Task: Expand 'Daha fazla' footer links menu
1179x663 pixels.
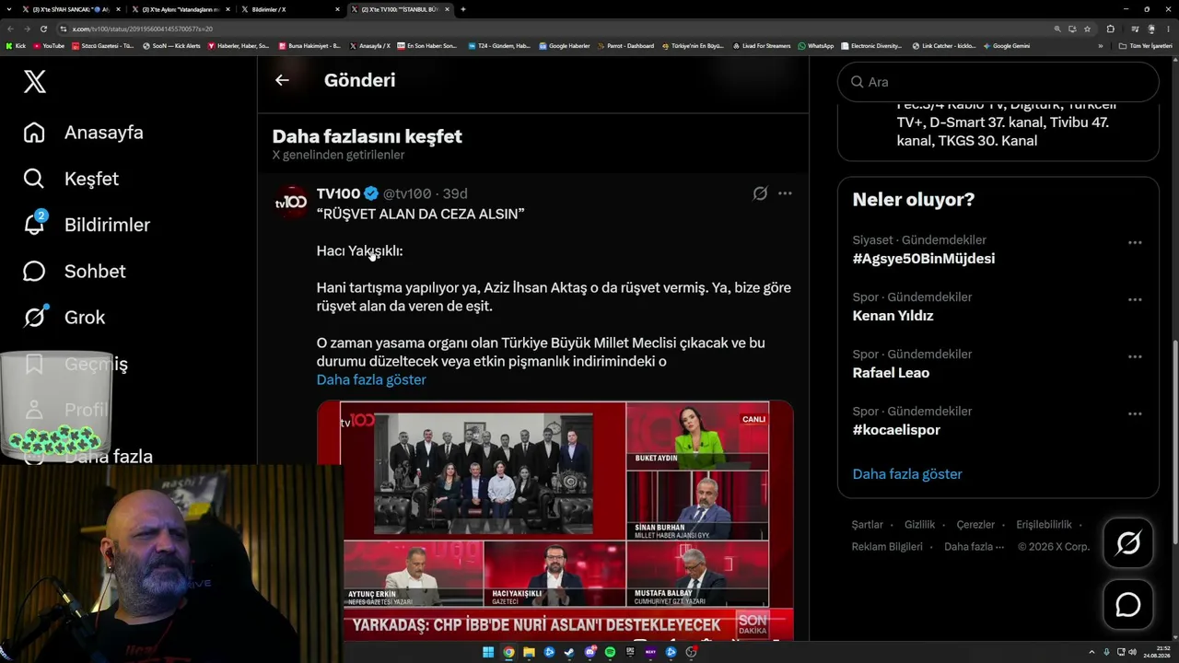Action: 975,547
